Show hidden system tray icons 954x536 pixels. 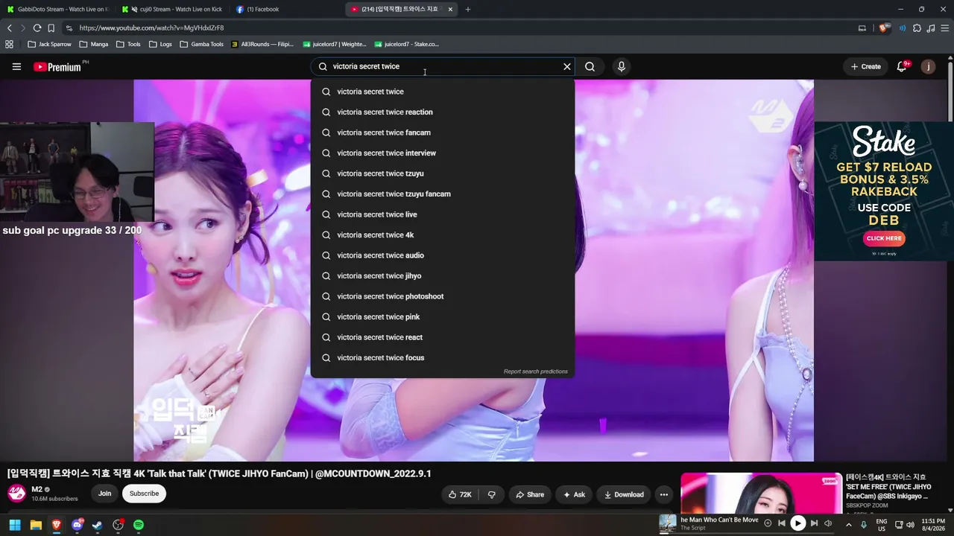(x=848, y=525)
